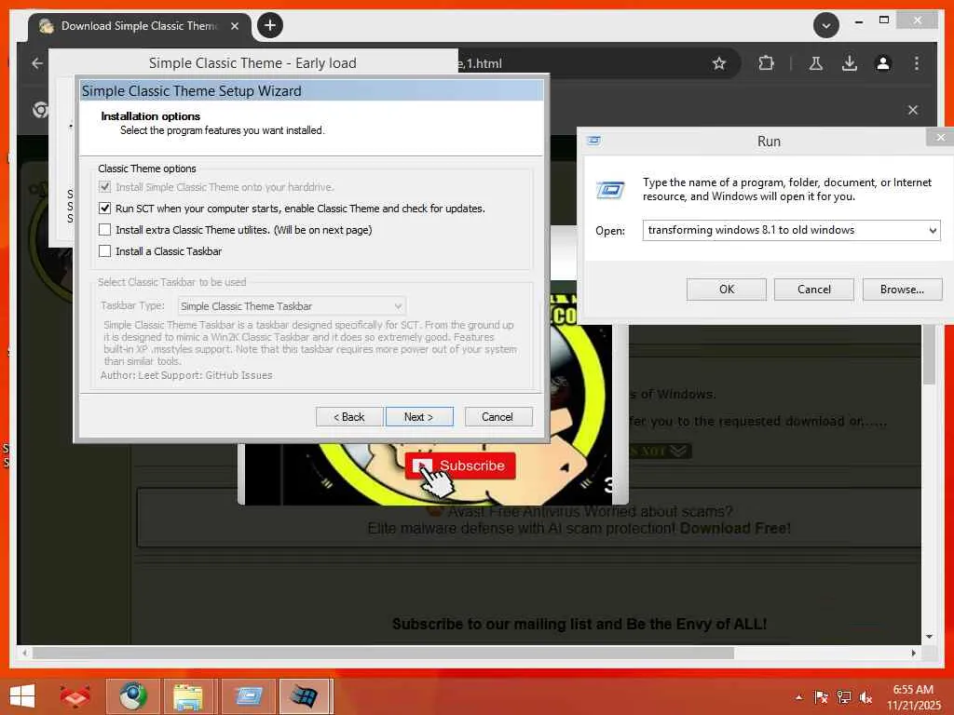Open network tray icon

(844, 696)
